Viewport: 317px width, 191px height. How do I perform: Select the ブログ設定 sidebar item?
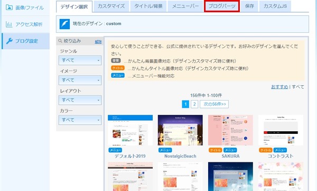coord(25,41)
